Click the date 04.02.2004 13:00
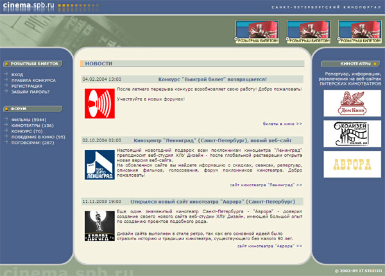This screenshot has width=385, height=276. [x=102, y=79]
